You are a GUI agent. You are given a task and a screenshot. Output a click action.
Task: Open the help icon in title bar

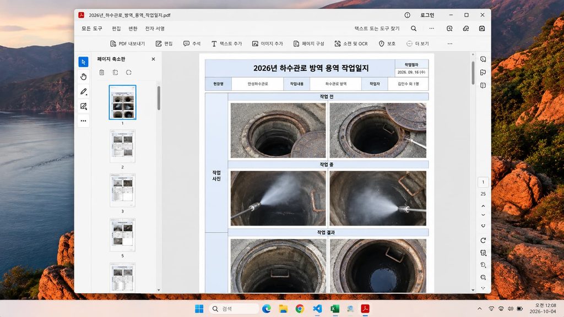407,15
